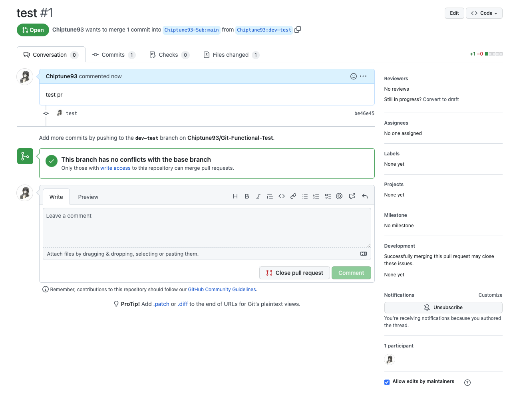Click the Open status badge
The height and width of the screenshot is (403, 515).
[x=33, y=30]
